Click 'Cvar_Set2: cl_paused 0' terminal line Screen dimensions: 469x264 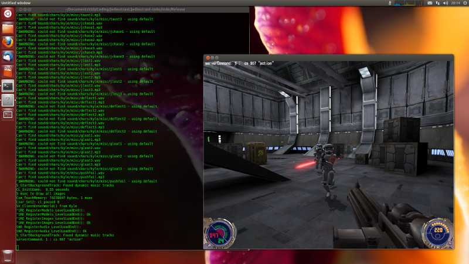pyautogui.click(x=38, y=202)
